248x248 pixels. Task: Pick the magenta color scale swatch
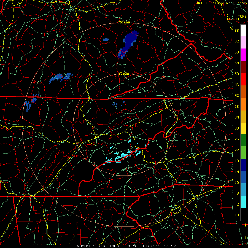point(243,55)
